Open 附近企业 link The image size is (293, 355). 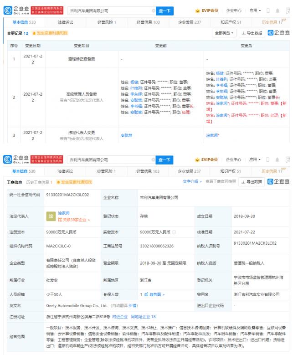[120, 317]
